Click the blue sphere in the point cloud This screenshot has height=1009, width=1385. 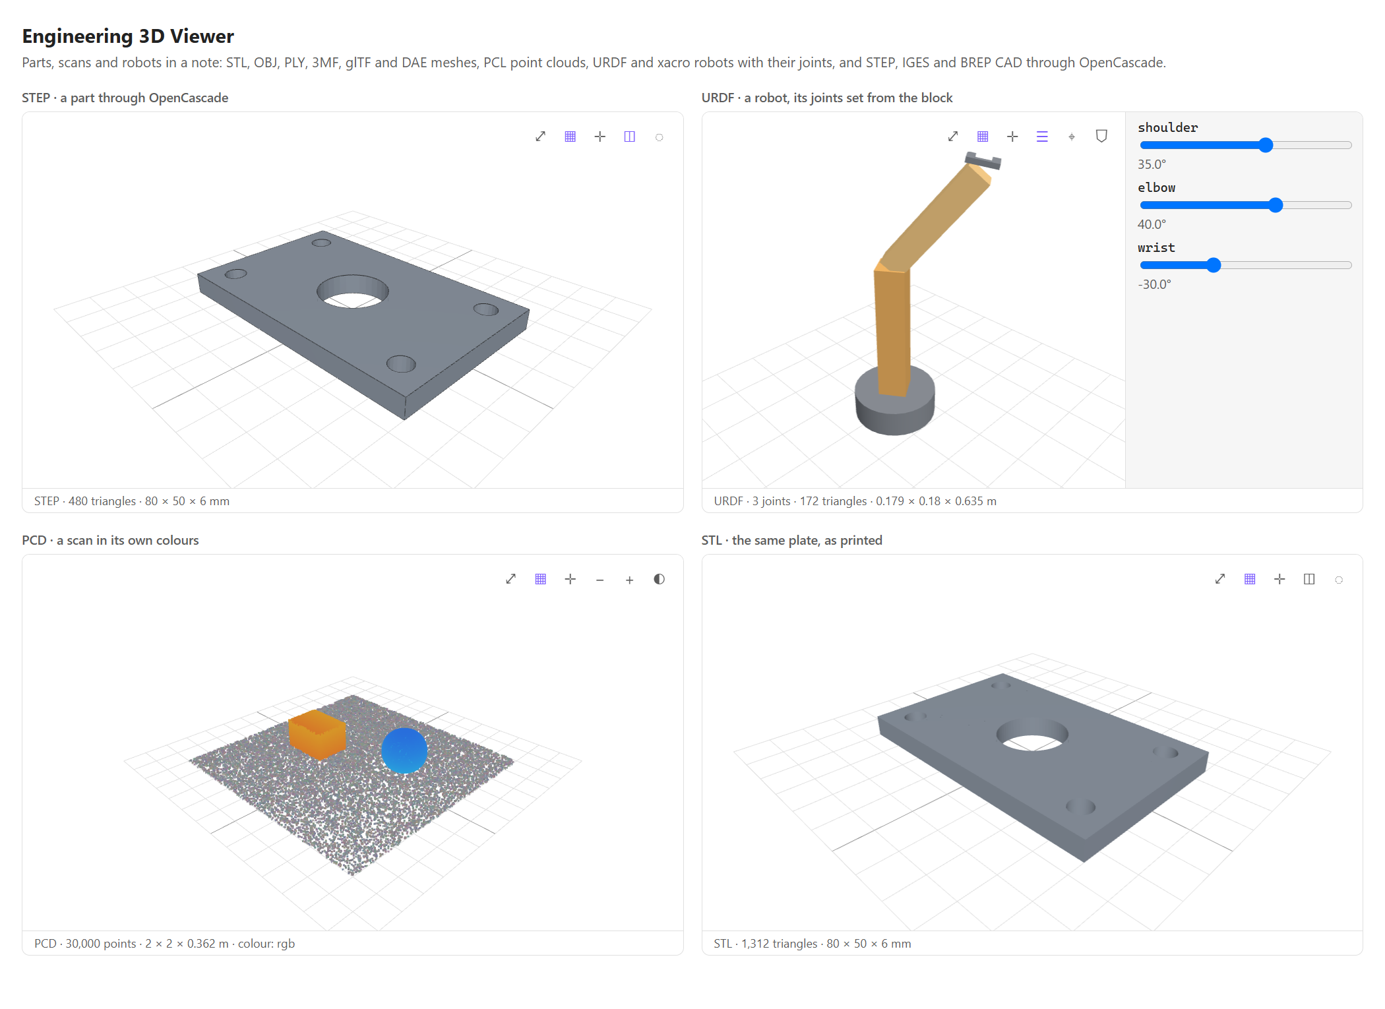point(404,750)
